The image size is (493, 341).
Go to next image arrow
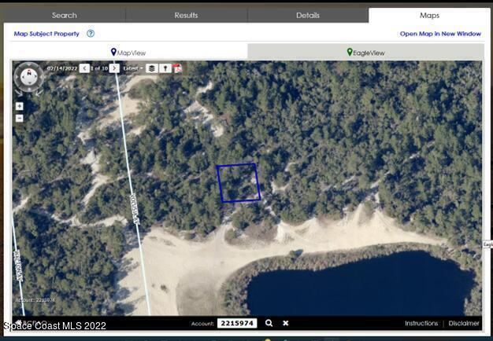click(x=115, y=68)
